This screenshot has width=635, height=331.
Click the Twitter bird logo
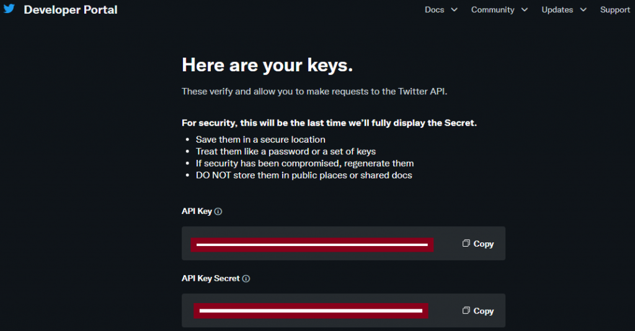tap(9, 9)
